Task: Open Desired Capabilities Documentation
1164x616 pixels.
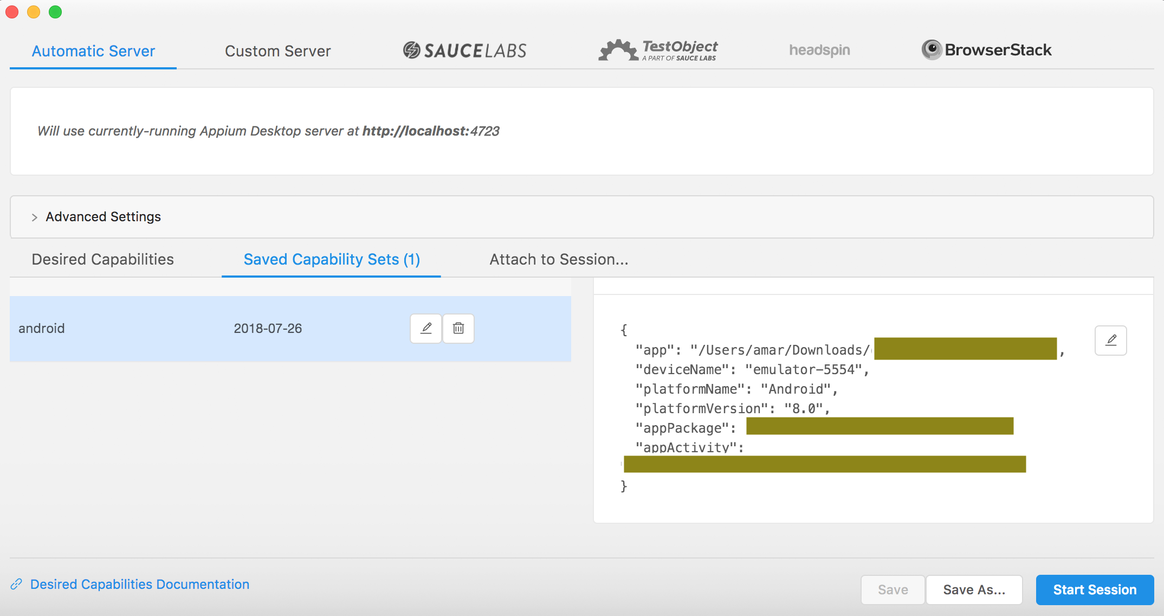Action: point(139,584)
